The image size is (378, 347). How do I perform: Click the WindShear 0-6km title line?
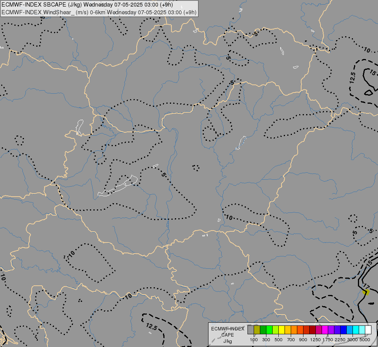[x=99, y=12]
